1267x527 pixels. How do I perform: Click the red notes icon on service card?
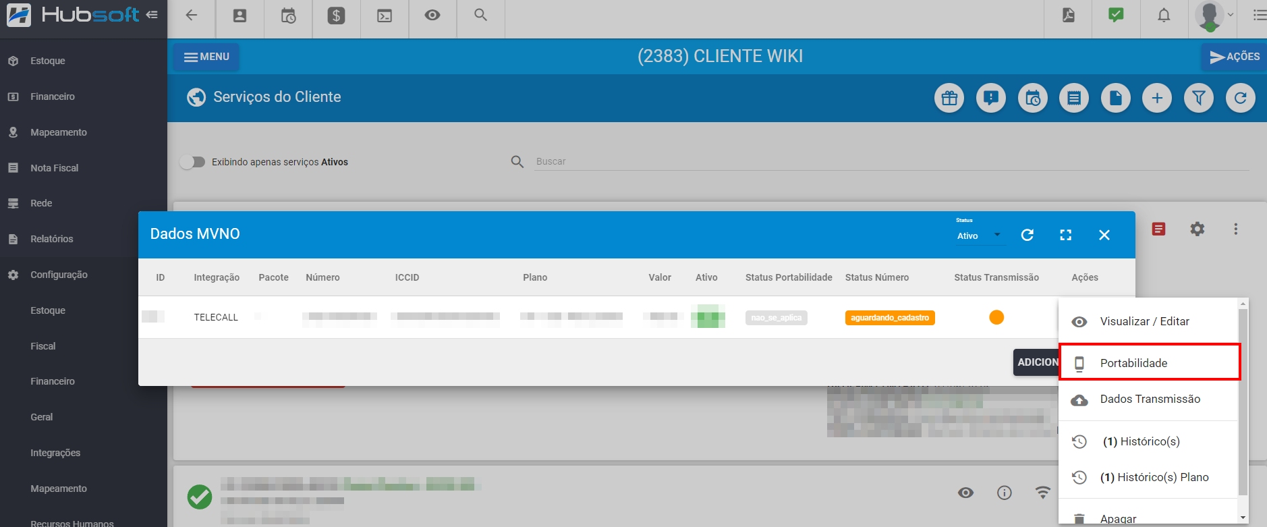1159,229
